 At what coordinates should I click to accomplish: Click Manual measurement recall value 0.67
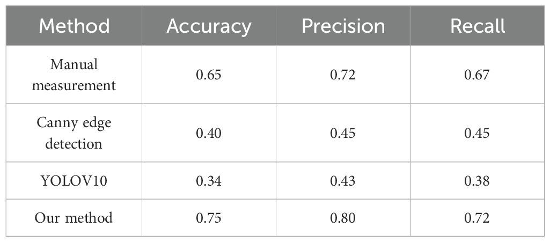pyautogui.click(x=478, y=75)
